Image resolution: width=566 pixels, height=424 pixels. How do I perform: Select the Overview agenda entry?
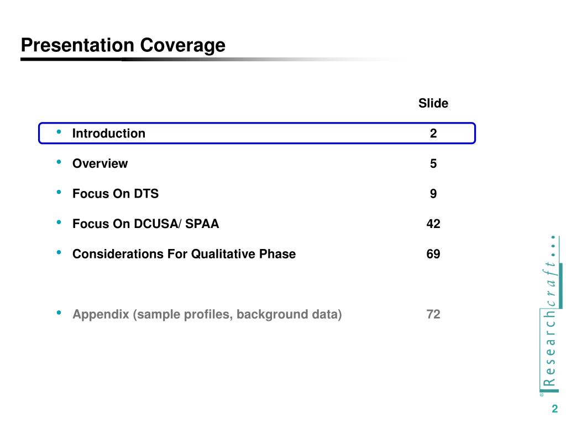pos(100,163)
